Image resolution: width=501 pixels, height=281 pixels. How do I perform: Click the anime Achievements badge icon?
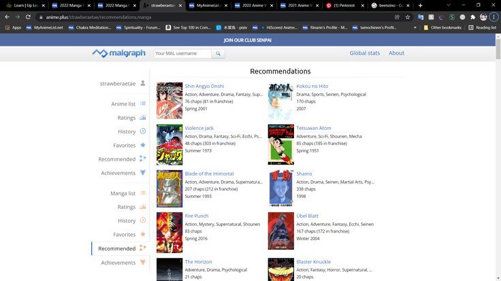click(143, 172)
